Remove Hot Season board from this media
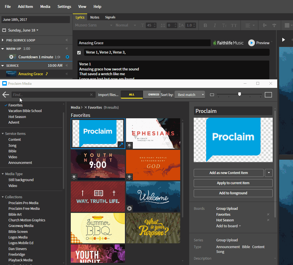293x265 pixels. pyautogui.click(x=268, y=220)
